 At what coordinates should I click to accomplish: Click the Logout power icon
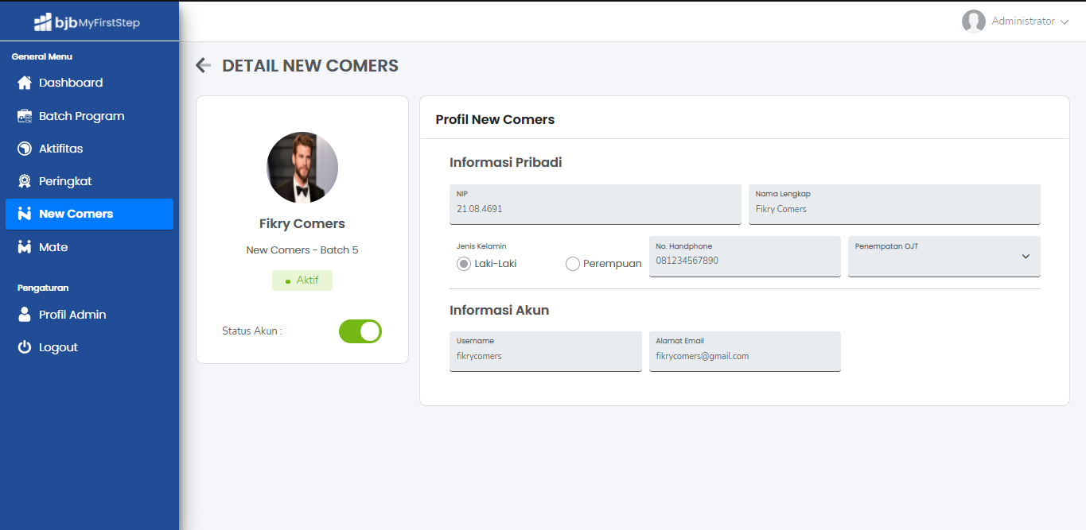[x=25, y=347]
